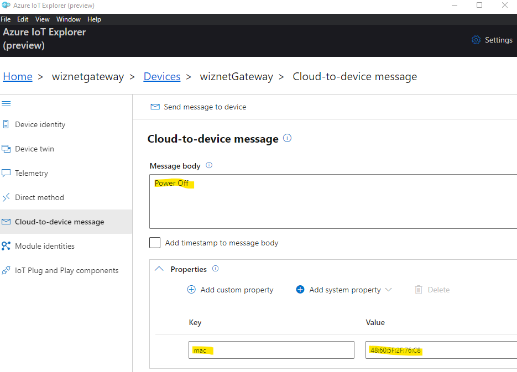Open Device identity in sidebar
Image resolution: width=517 pixels, height=372 pixels.
66,124
